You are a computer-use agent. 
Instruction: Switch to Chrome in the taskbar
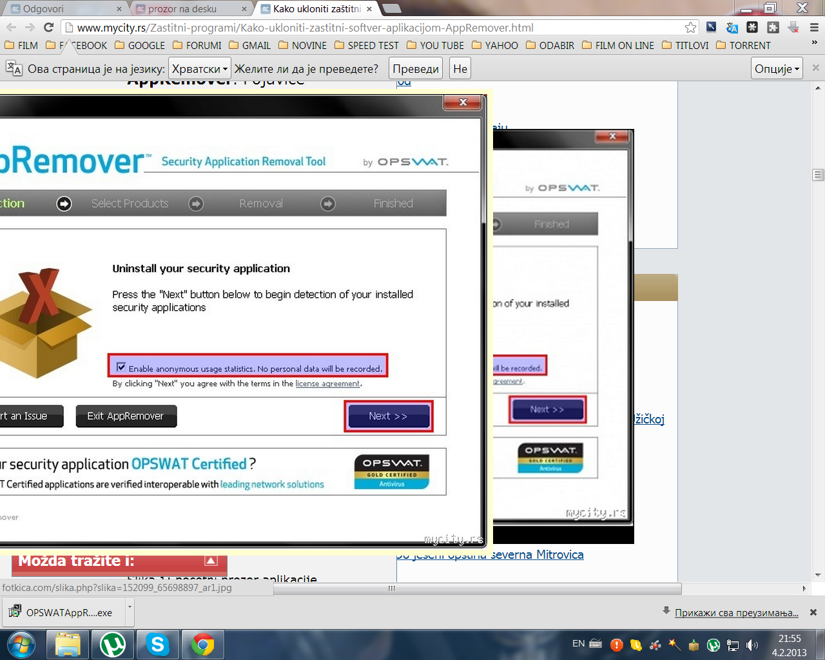tap(202, 645)
